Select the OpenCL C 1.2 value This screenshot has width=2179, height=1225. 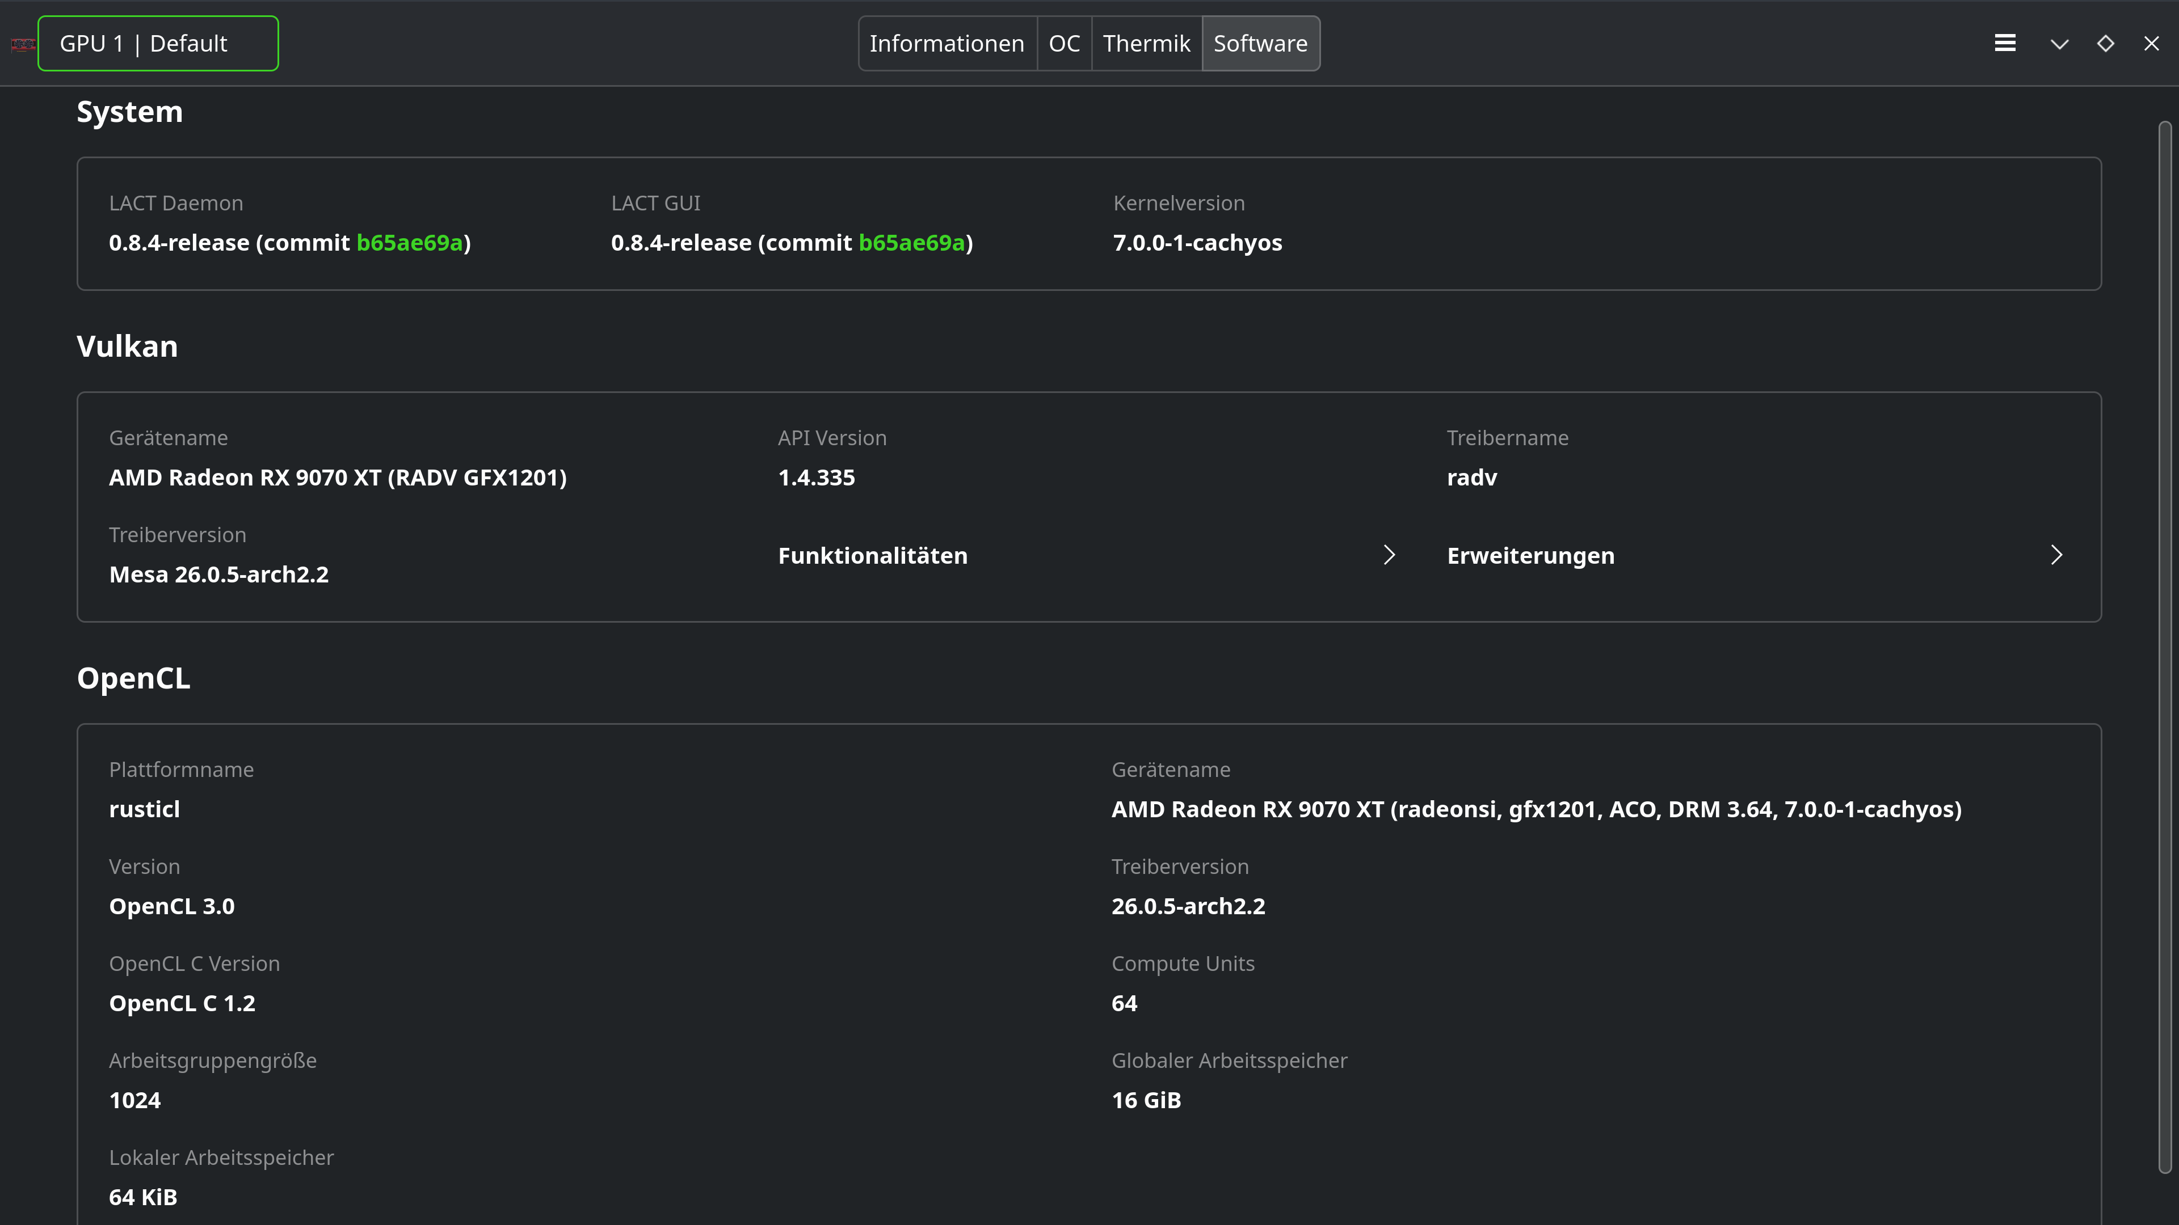[x=182, y=1003]
